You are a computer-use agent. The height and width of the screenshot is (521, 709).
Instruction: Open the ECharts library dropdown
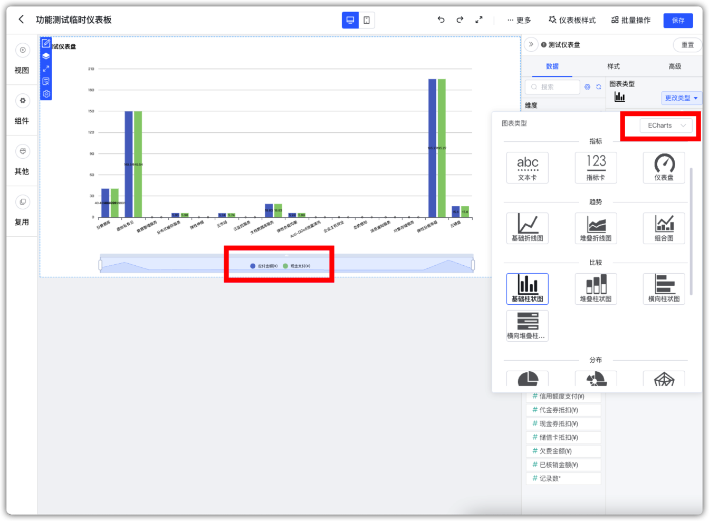[x=666, y=126]
